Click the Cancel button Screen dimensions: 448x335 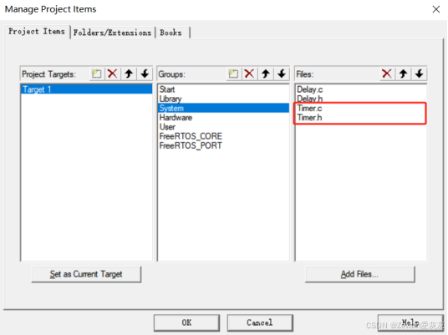pyautogui.click(x=260, y=322)
